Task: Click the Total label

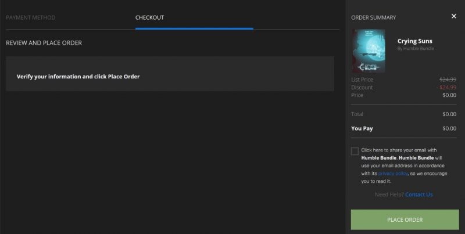Action: point(357,114)
